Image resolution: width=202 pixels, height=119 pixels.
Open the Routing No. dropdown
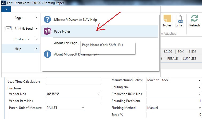tap(200, 87)
